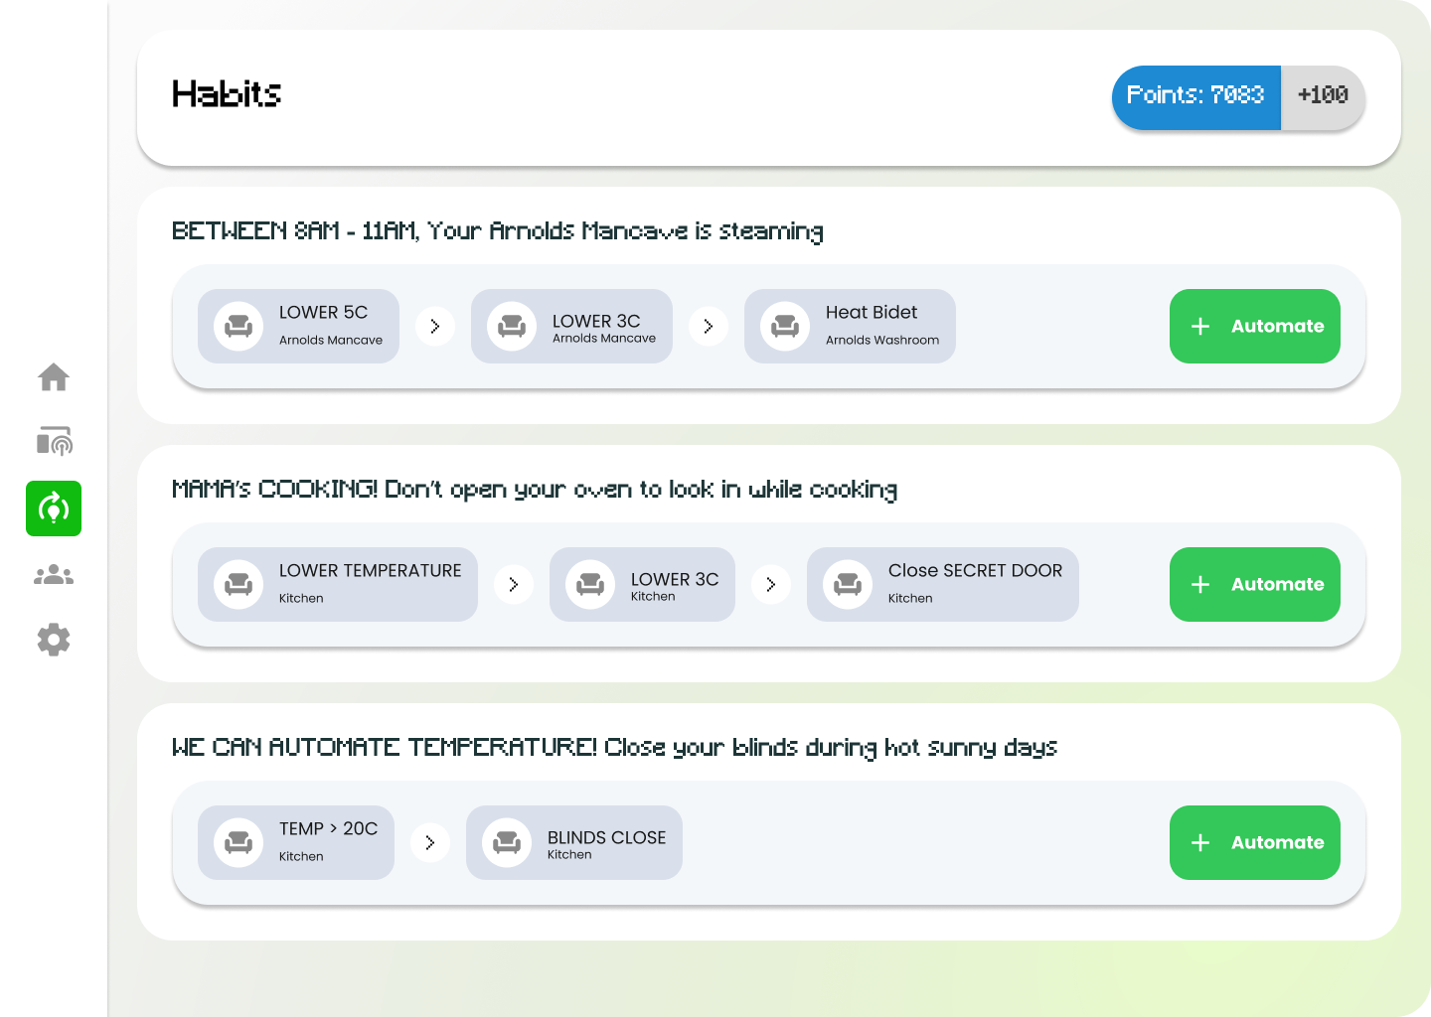Viewport: 1431px width, 1017px height.
Task: Expand the chevron between TEMP > 20C and BLINDS CLOSE
Action: pyautogui.click(x=430, y=842)
